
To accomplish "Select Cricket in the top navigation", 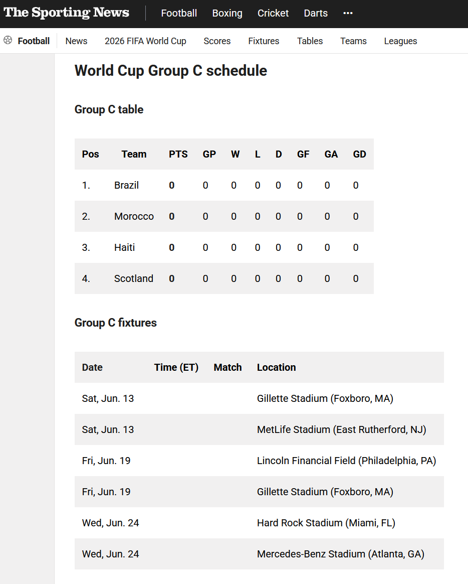I will [273, 14].
